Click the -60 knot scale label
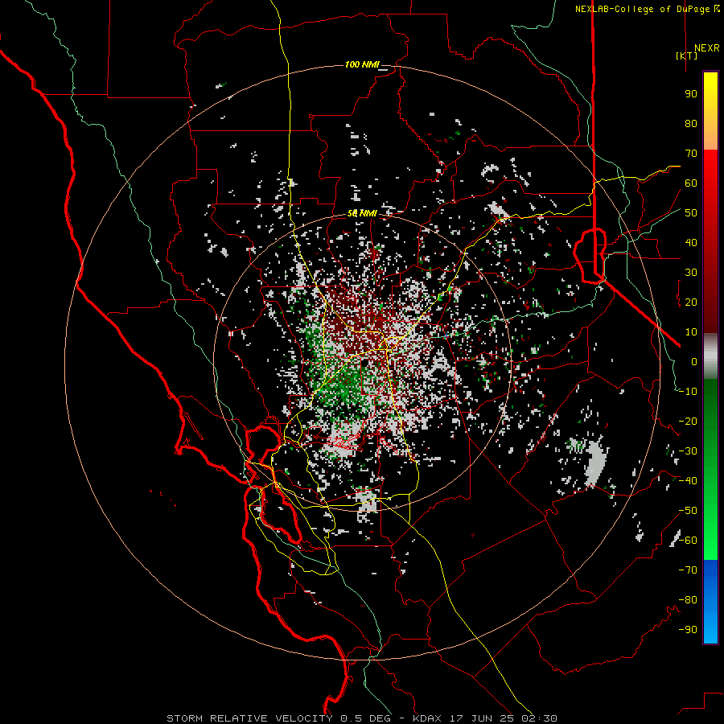 click(x=688, y=541)
